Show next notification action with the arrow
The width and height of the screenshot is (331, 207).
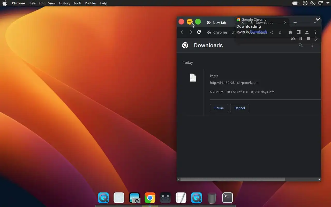316,39
